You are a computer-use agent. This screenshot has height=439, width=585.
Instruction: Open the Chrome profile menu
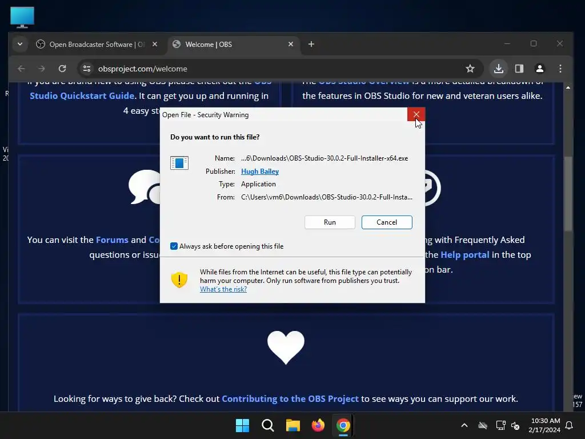(539, 69)
